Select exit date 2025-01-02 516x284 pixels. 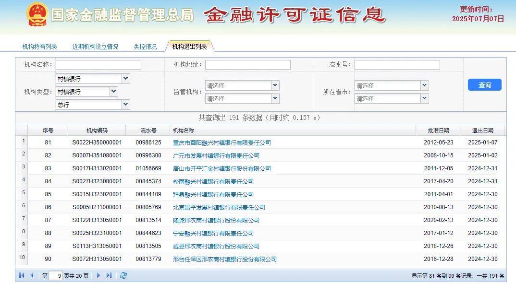tap(483, 155)
